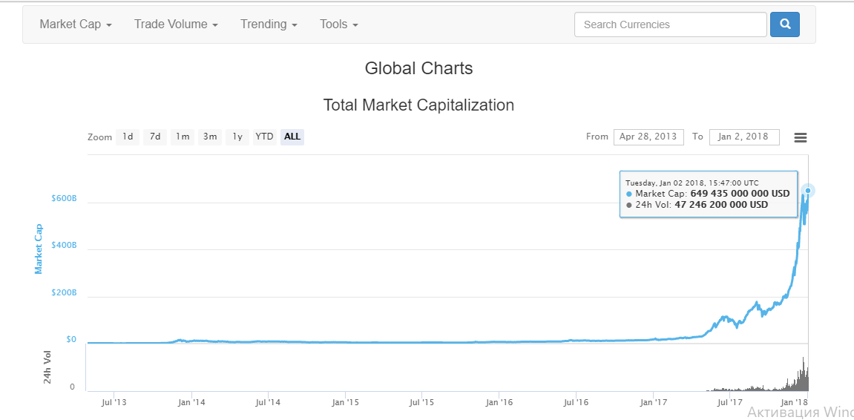Choose the 3m zoom range

[x=210, y=137]
